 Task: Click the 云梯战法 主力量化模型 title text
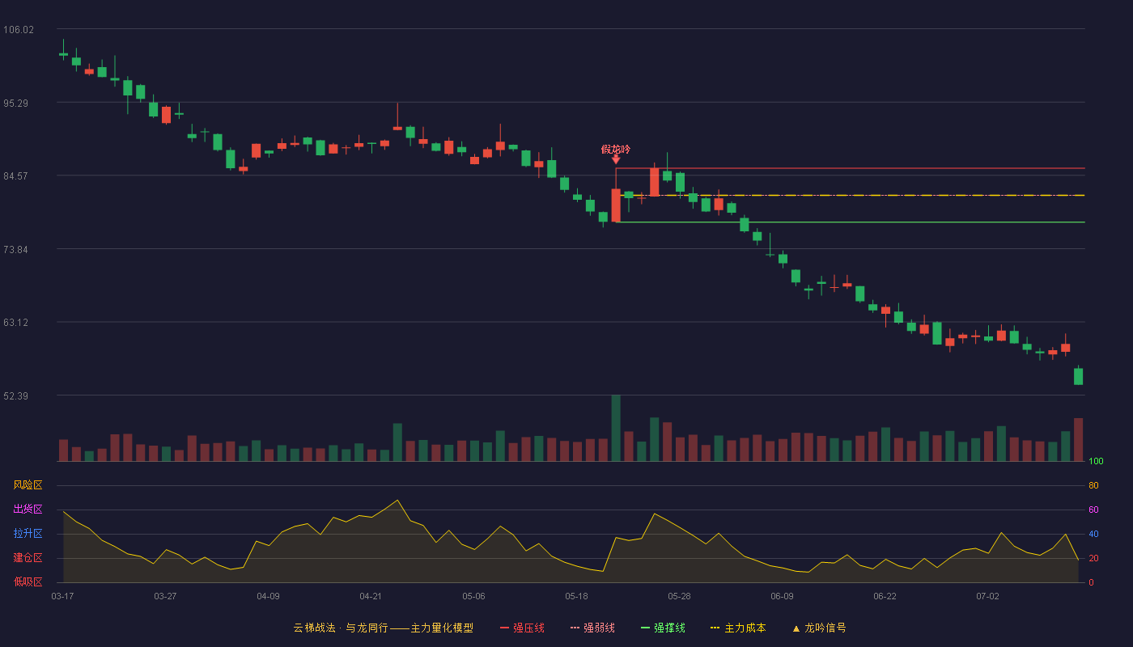tap(384, 628)
